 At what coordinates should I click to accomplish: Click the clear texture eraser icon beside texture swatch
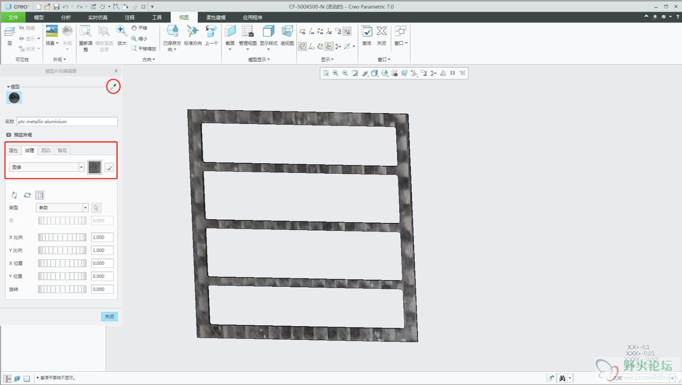109,167
